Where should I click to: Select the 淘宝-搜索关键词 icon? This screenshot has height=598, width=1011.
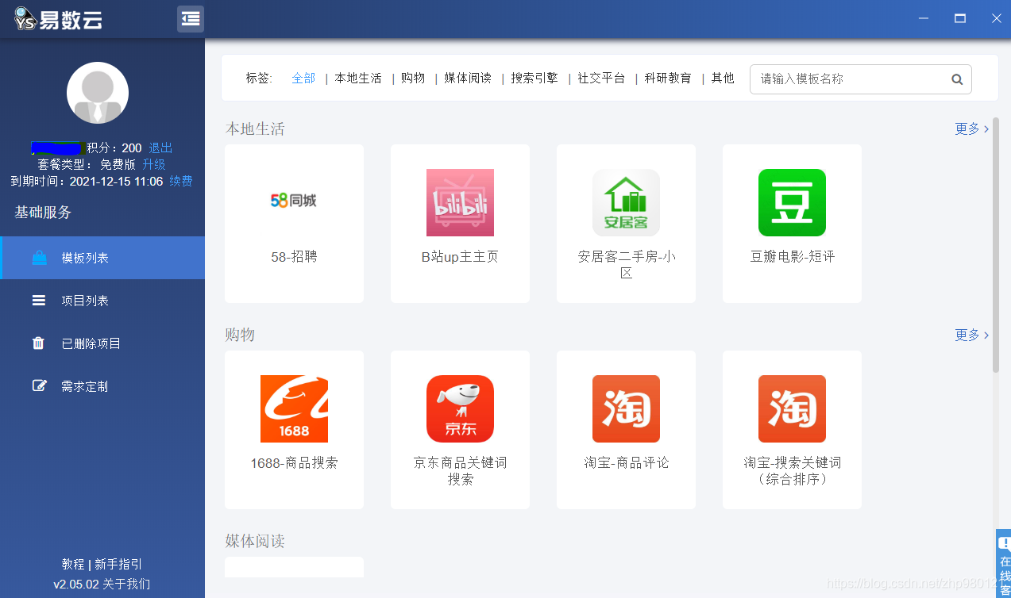pos(792,408)
